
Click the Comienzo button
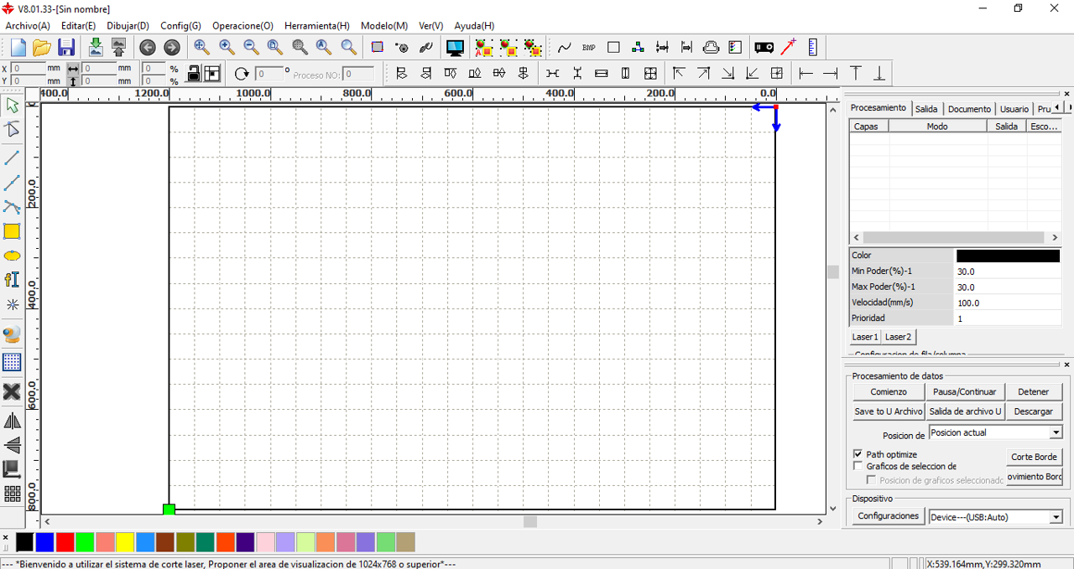888,391
